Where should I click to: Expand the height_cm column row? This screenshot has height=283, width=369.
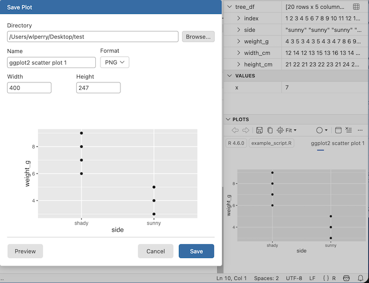[x=239, y=64]
